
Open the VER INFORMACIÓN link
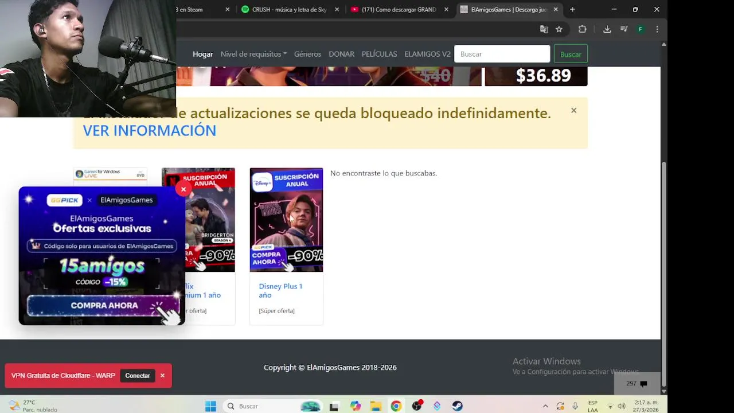coord(150,131)
